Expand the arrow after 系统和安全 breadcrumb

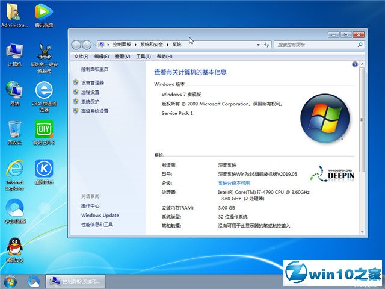tap(168, 45)
